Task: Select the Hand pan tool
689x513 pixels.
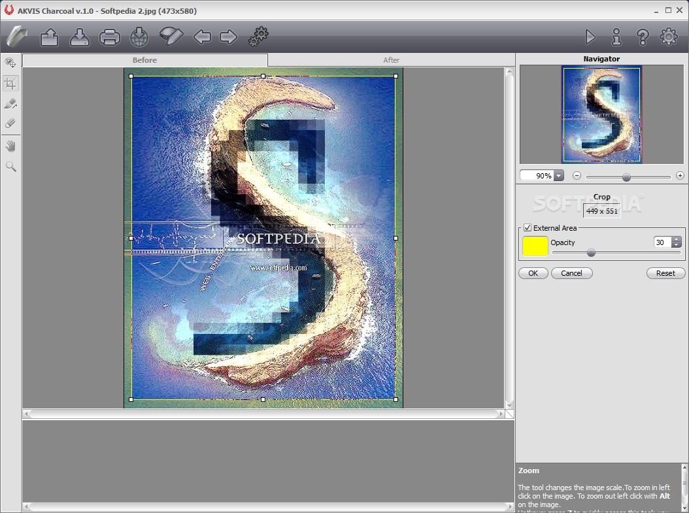Action: click(10, 146)
